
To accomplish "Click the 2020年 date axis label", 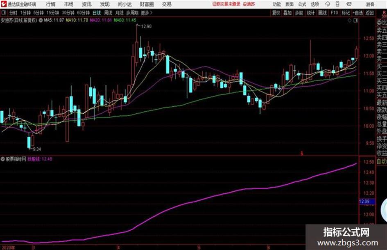I will (8, 248).
